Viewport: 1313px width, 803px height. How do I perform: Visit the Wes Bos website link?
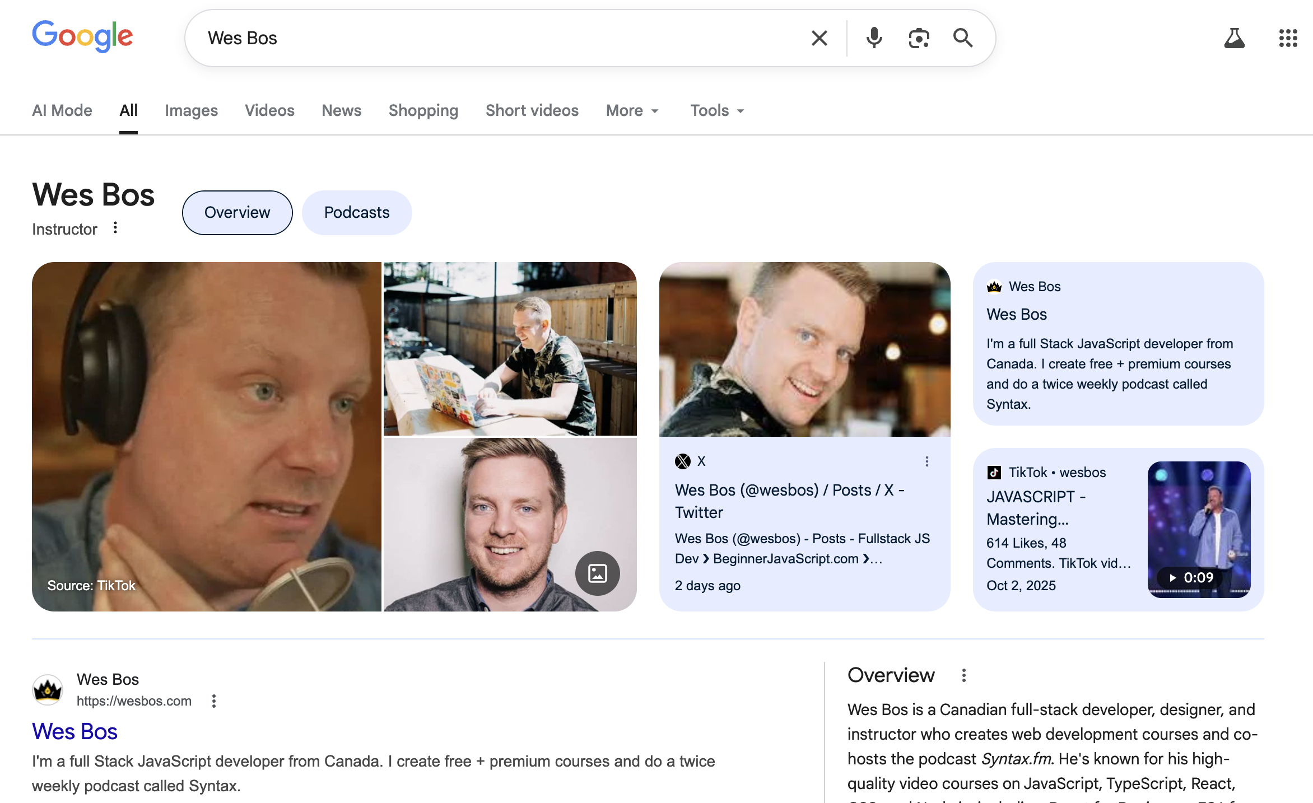(75, 731)
